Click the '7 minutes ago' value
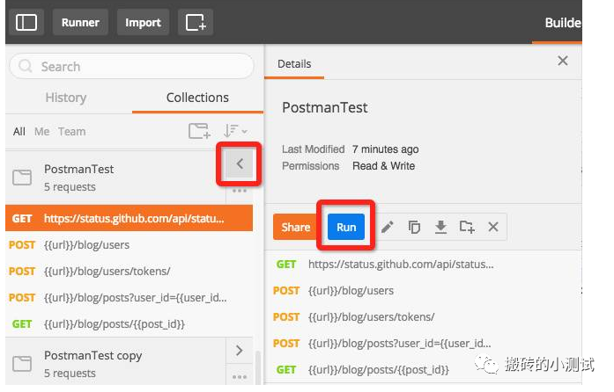Viewport: 614px width, 392px height. [385, 149]
